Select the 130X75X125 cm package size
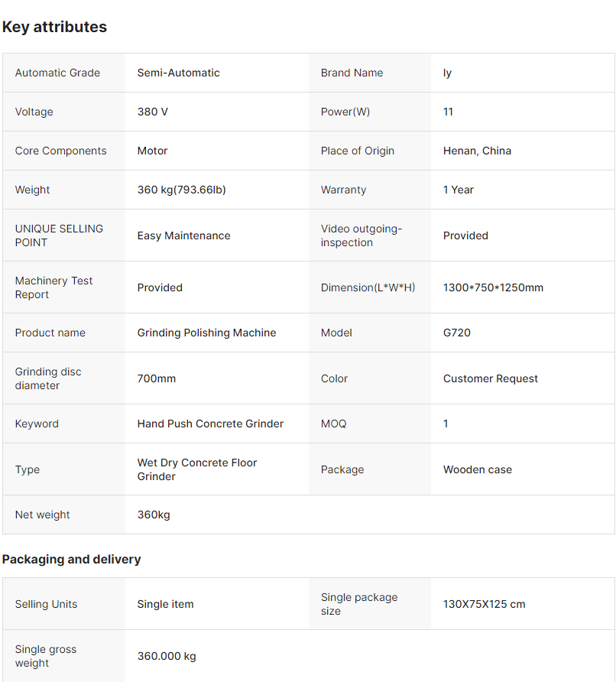Screen dimensions: 616x682 (x=484, y=604)
